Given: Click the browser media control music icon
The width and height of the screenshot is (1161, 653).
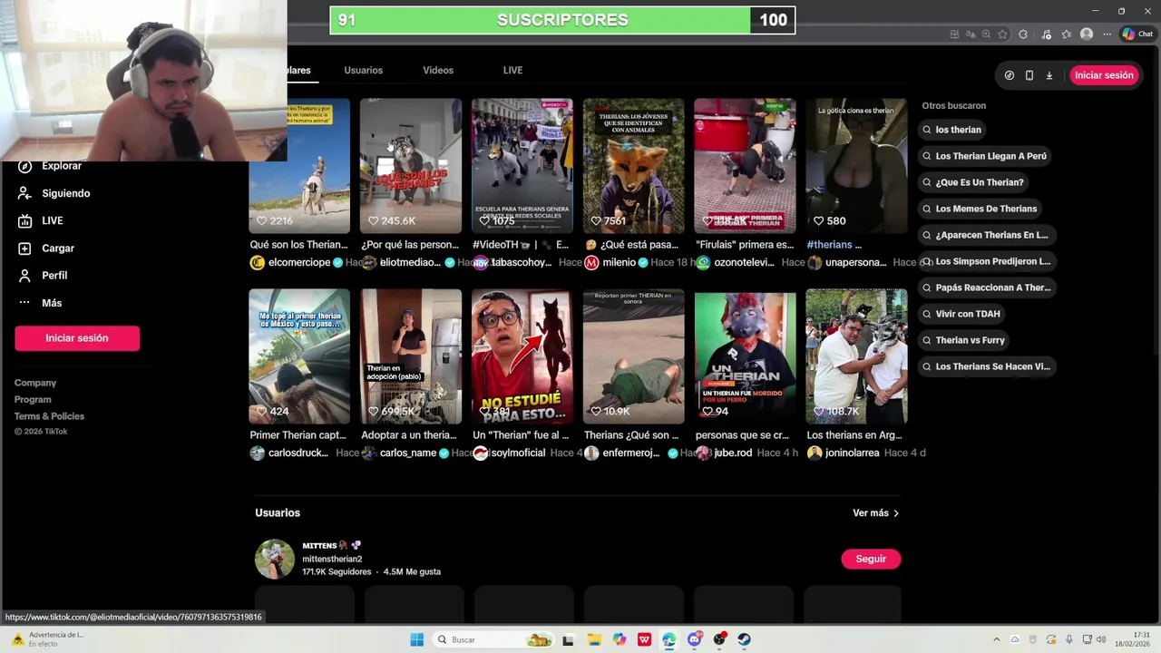Looking at the screenshot, I should point(1047,34).
